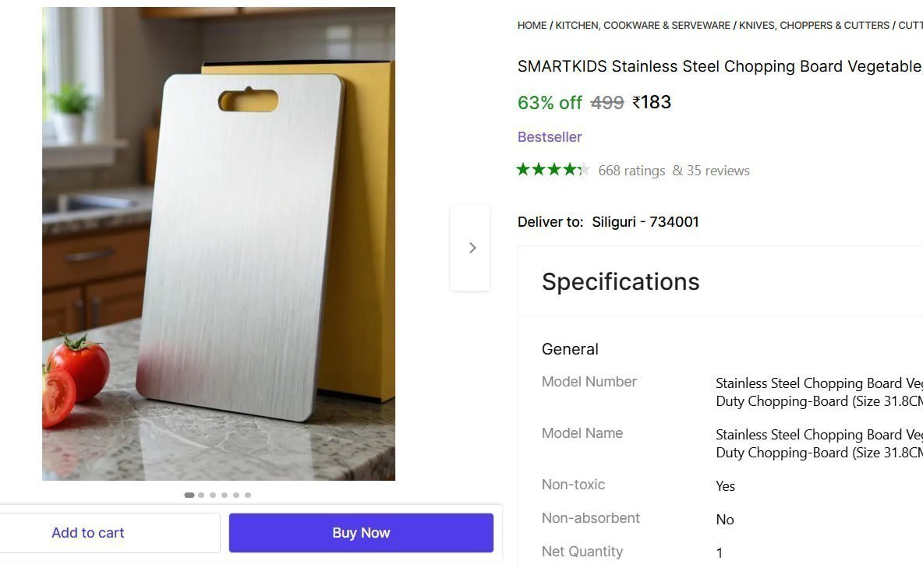Select the third image carousel dot
923x568 pixels.
coord(213,495)
